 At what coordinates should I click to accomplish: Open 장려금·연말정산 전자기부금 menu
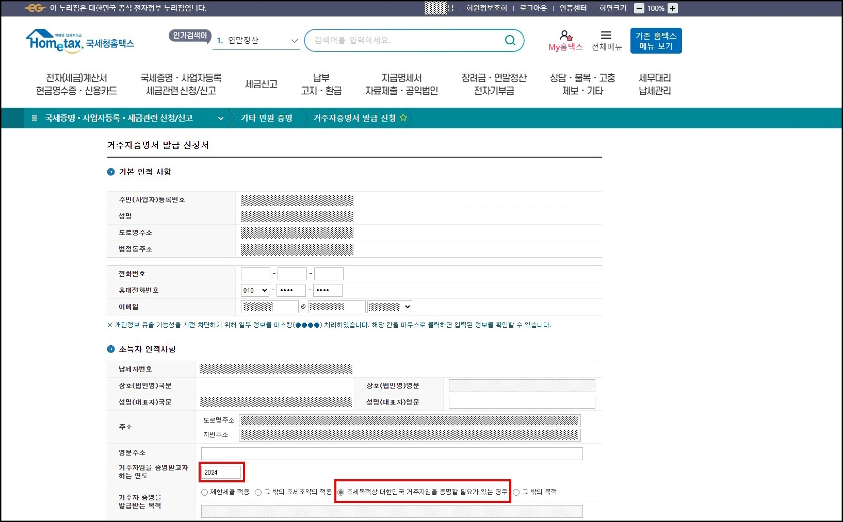[x=494, y=84]
